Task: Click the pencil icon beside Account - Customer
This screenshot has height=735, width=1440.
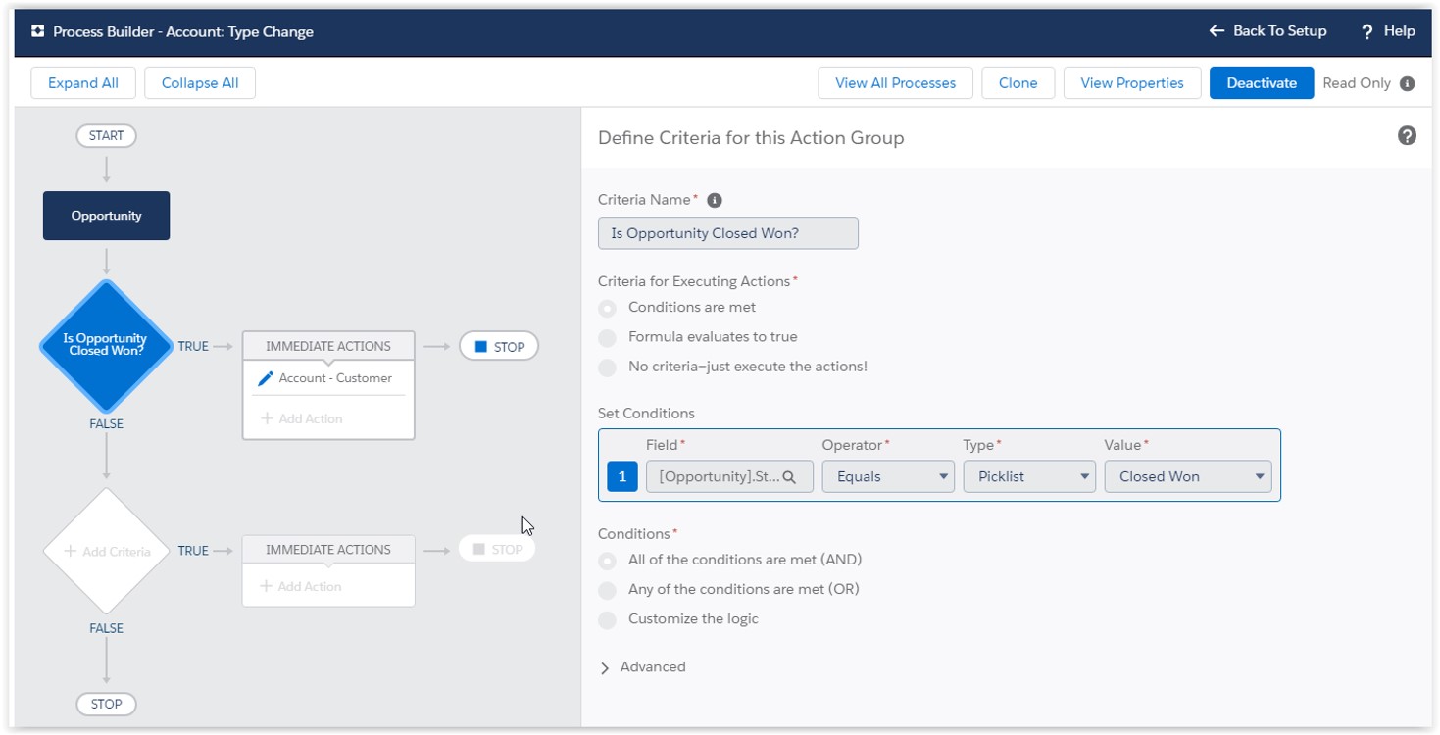Action: pos(265,378)
